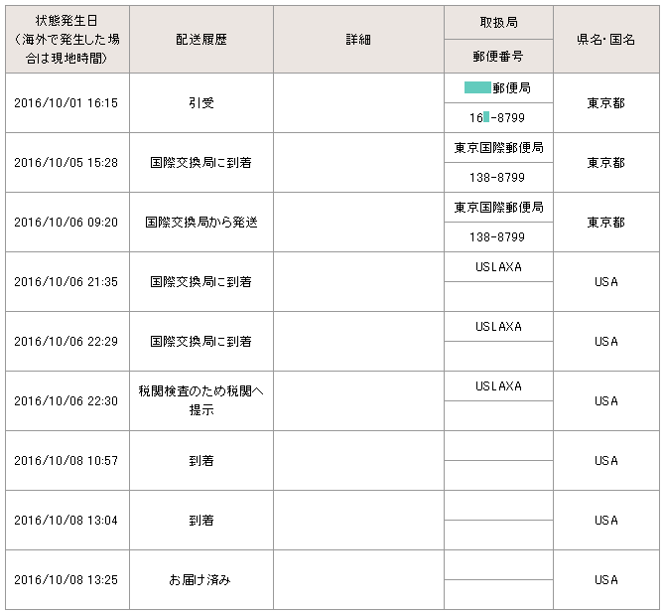Click the 2016/10/08 13:25 date entry
Viewport: 665px width, 613px height.
[66, 579]
